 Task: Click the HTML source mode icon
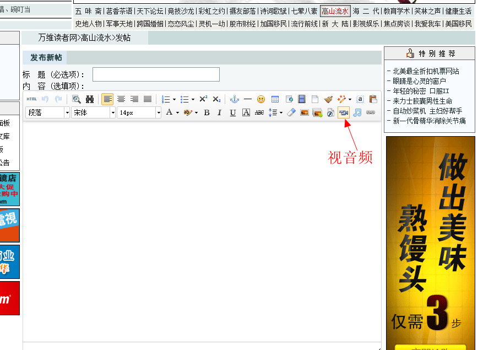[x=31, y=99]
